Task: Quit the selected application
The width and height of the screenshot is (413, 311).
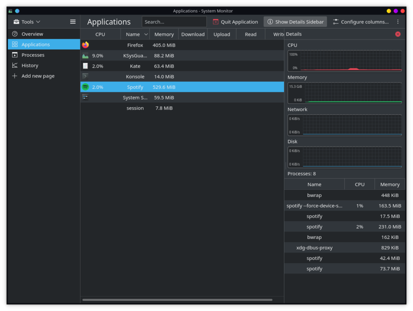Action: coord(236,22)
